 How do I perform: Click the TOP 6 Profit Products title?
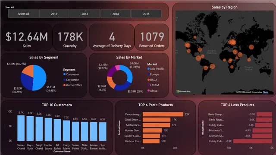[156, 105]
